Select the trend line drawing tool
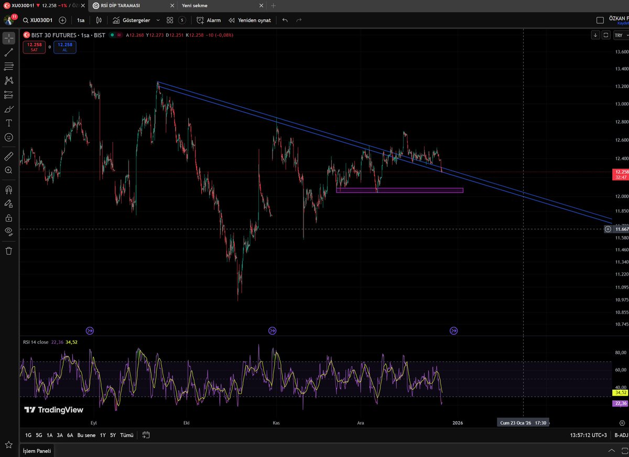 (x=8, y=52)
